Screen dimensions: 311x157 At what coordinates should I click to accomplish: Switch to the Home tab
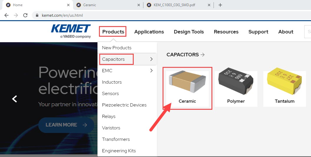pyautogui.click(x=38, y=5)
